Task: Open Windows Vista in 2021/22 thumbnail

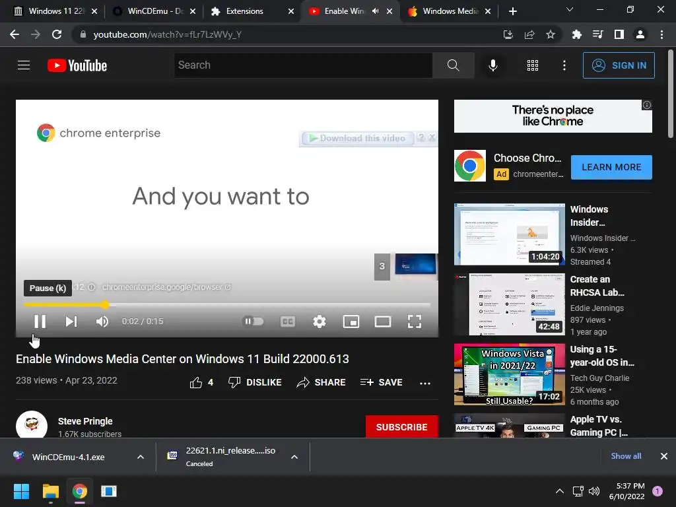Action: point(509,374)
